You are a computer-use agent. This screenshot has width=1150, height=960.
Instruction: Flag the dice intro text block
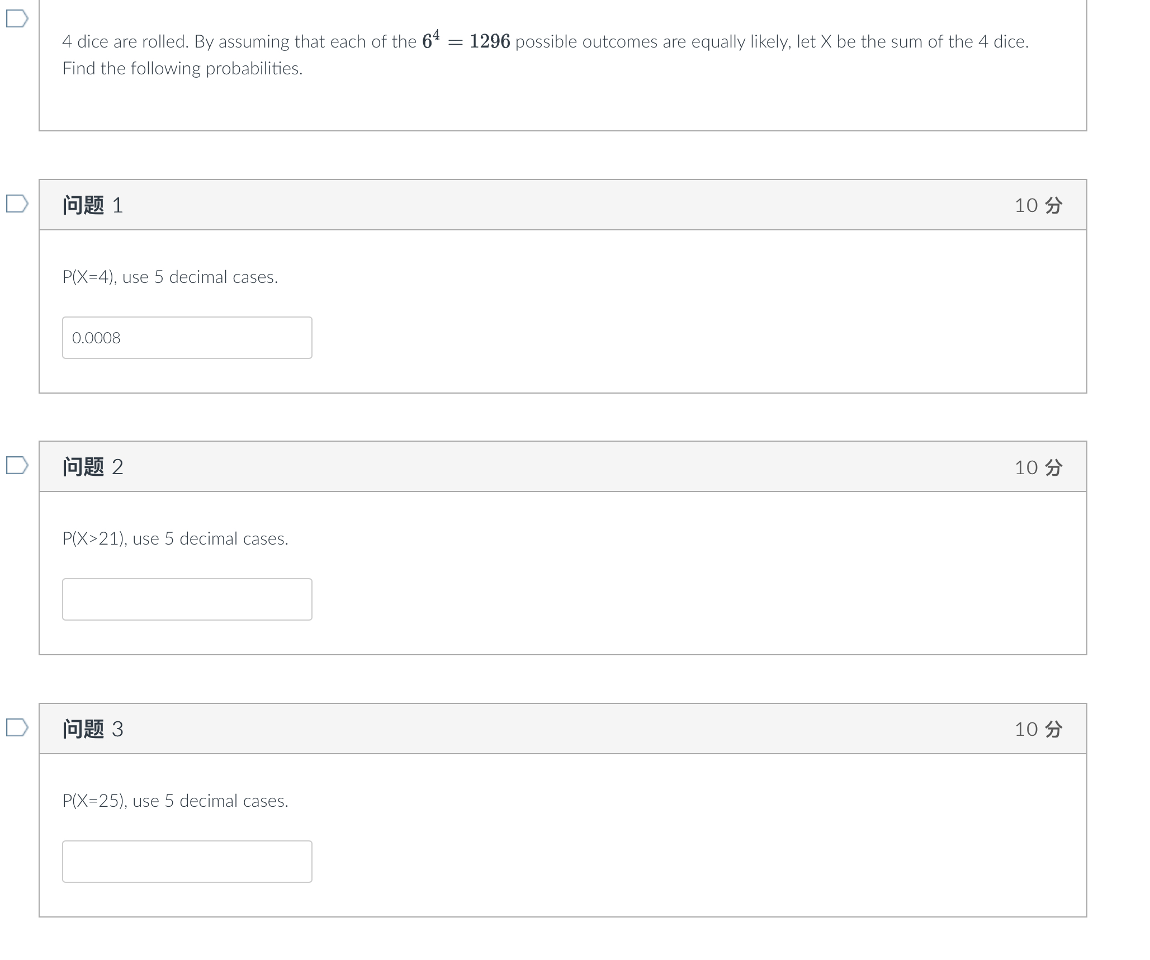coord(17,18)
